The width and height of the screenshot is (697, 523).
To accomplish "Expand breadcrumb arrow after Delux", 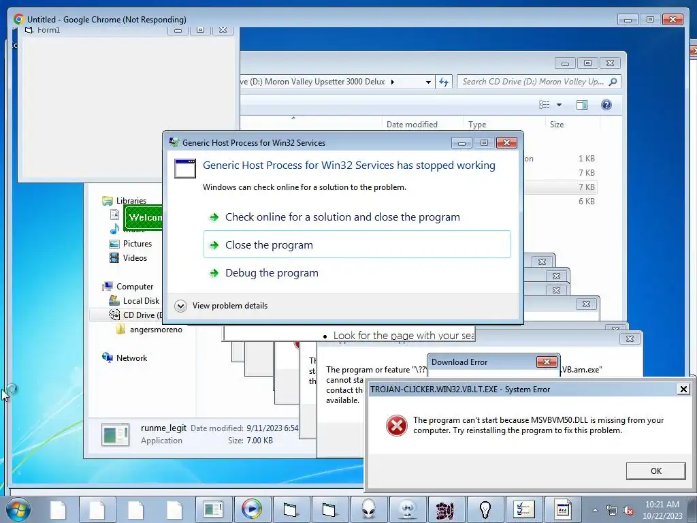I will click(392, 82).
